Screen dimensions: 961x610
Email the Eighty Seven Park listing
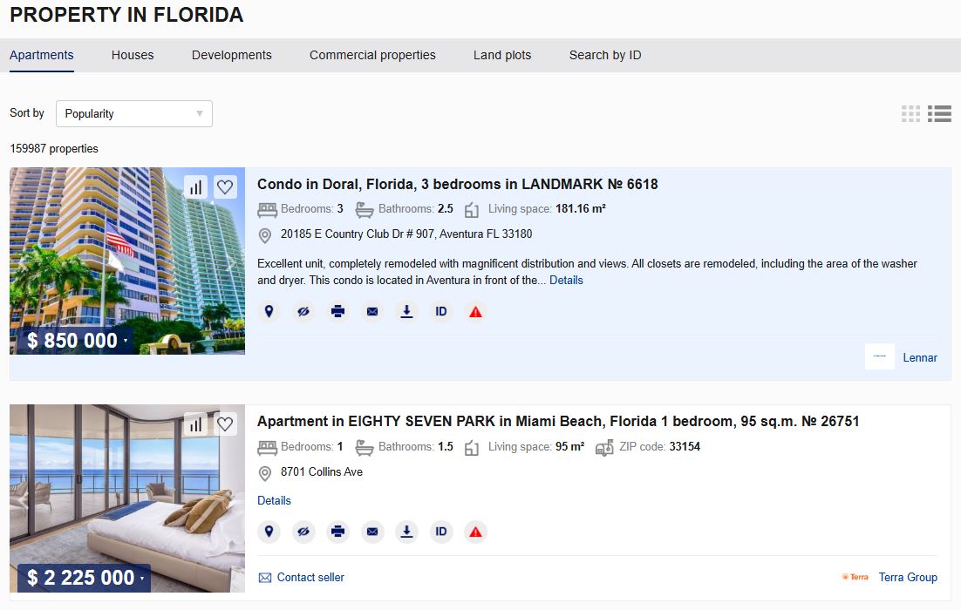(x=372, y=532)
